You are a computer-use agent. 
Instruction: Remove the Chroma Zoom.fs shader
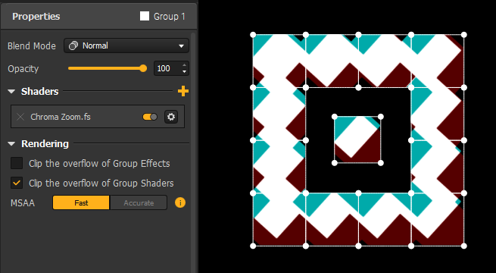tap(20, 117)
